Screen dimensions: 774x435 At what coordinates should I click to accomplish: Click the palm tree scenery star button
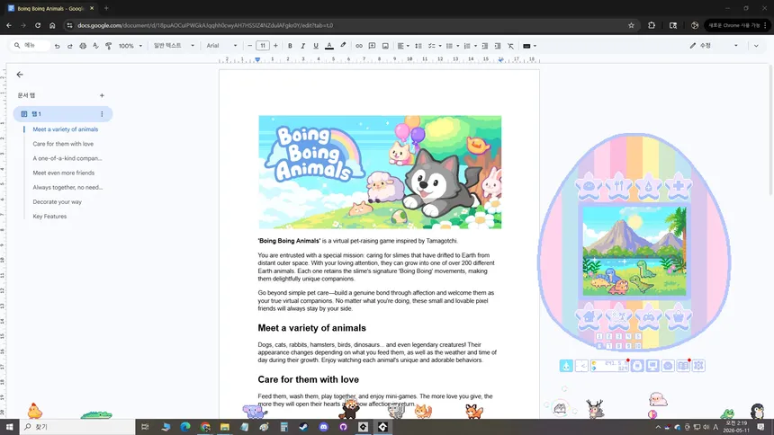(618, 317)
